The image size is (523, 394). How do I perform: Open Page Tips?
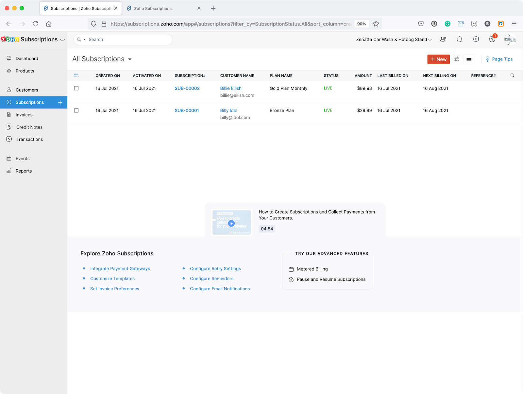[499, 59]
